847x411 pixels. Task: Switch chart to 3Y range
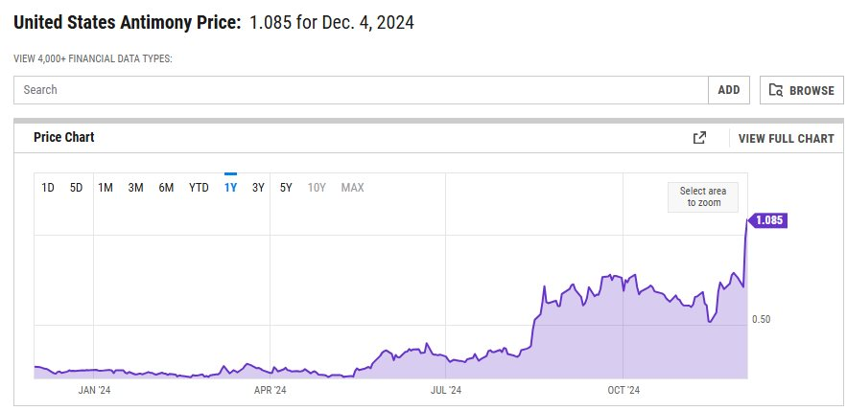[258, 188]
